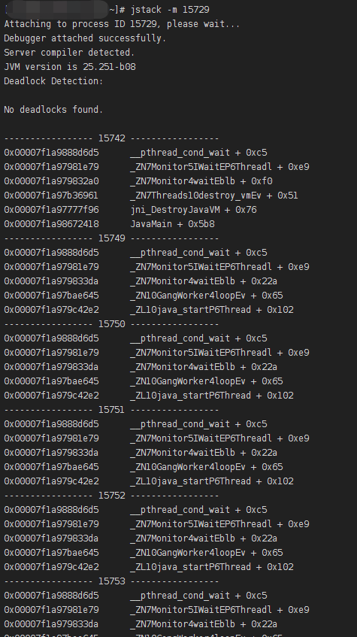Click the thread 15742 separator line

click(x=111, y=138)
